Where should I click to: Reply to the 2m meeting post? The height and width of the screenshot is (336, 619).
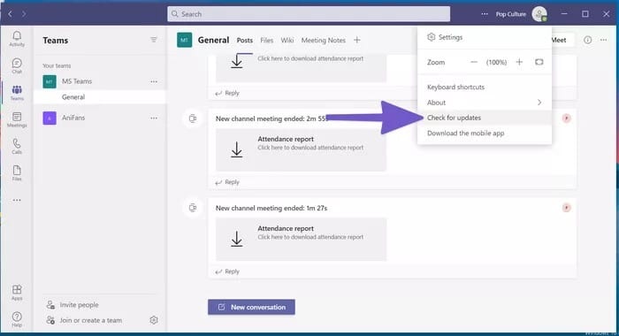[227, 182]
